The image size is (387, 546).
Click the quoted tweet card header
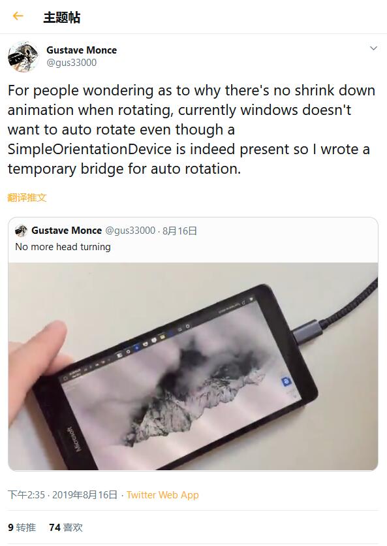tap(193, 240)
